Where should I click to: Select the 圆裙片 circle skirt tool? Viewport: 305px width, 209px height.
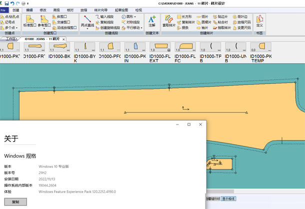[204, 22]
